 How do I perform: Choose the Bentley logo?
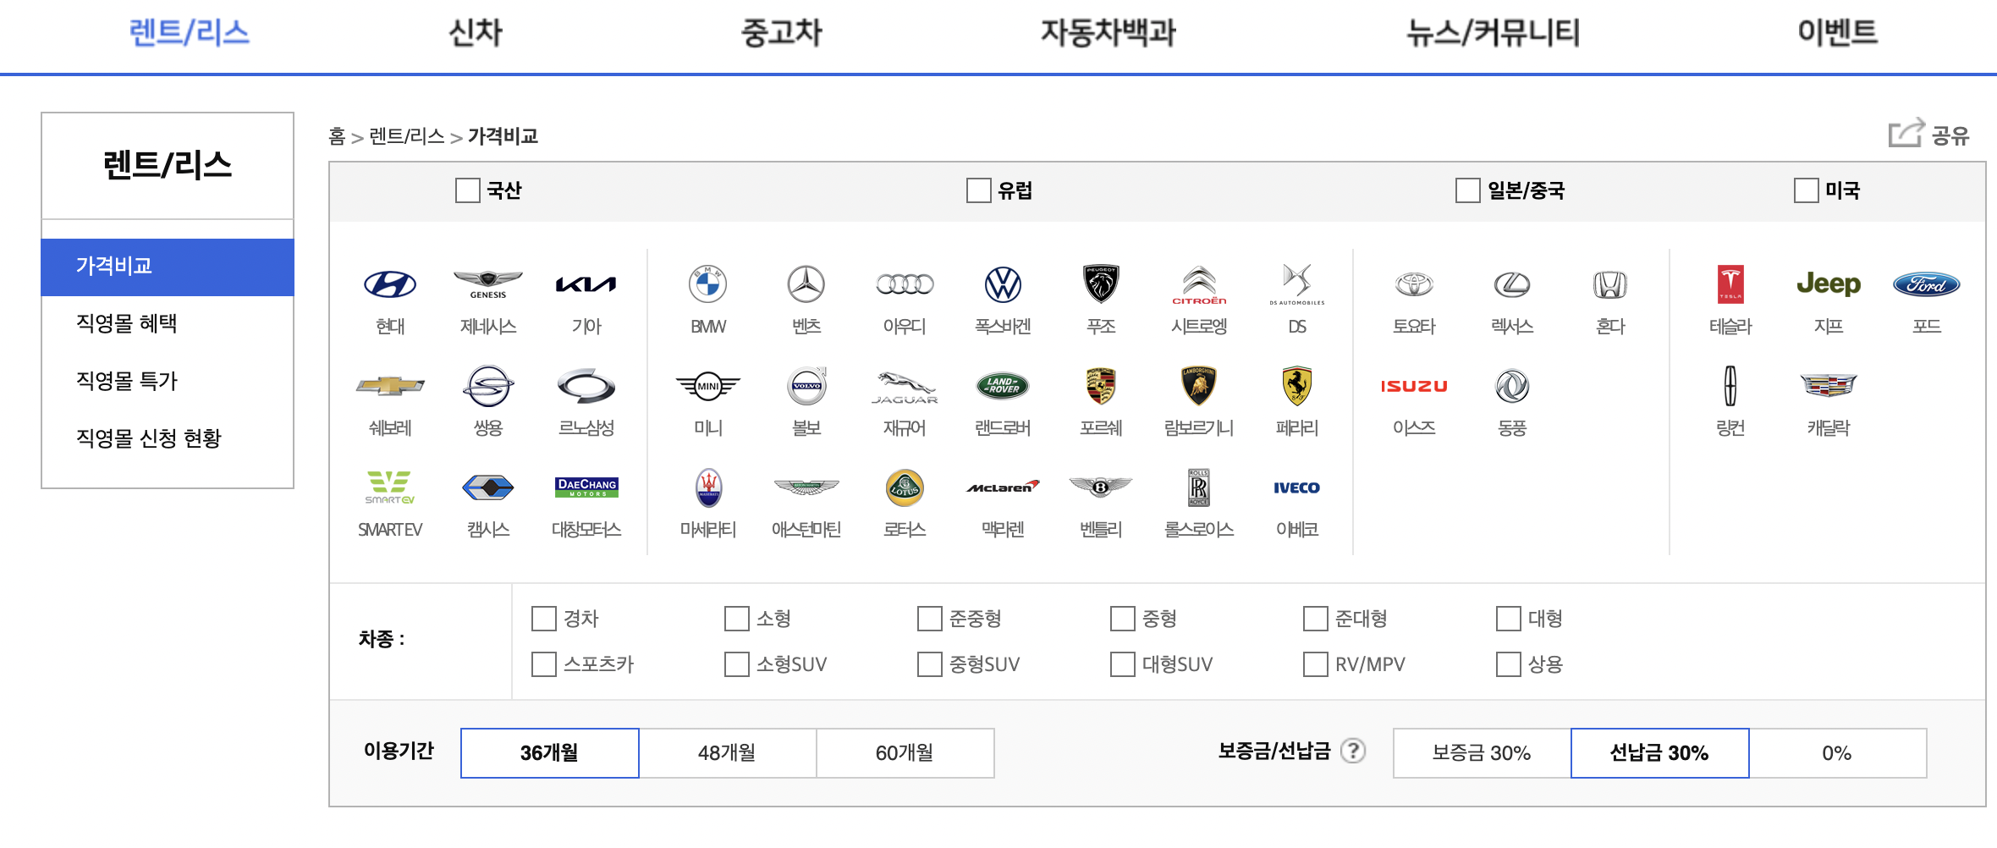[x=1101, y=487]
